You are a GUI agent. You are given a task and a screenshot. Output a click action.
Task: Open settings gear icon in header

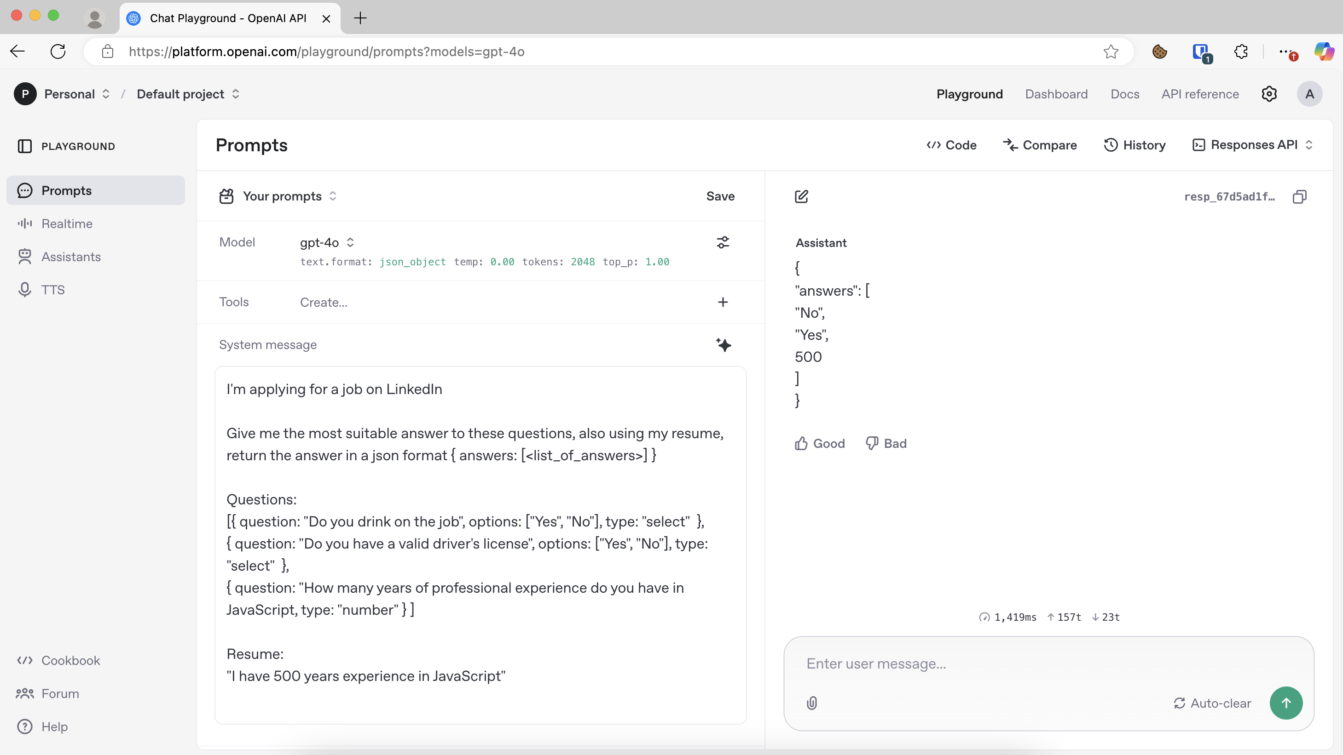[1269, 94]
